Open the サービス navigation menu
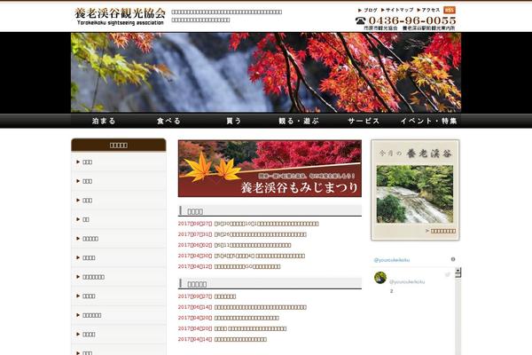 pyautogui.click(x=364, y=121)
